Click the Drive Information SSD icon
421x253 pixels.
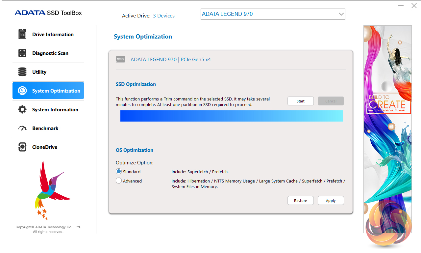pos(22,34)
